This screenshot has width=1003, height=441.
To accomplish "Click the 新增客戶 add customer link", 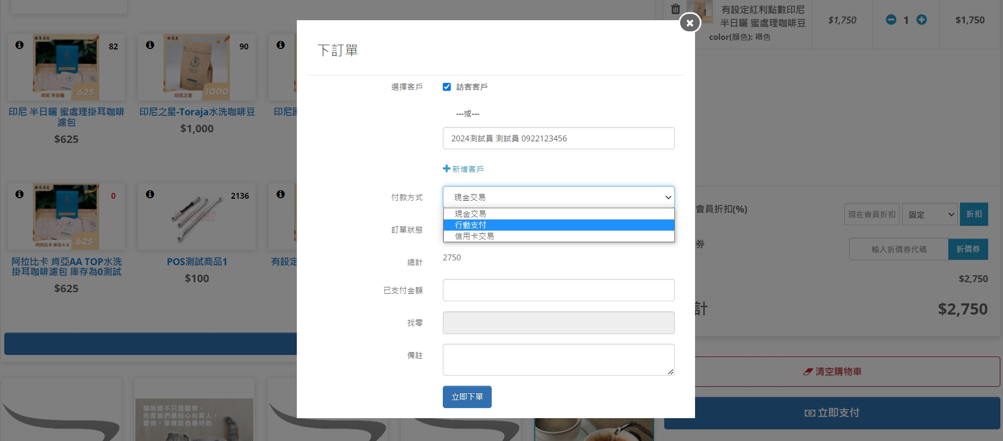I will [468, 169].
